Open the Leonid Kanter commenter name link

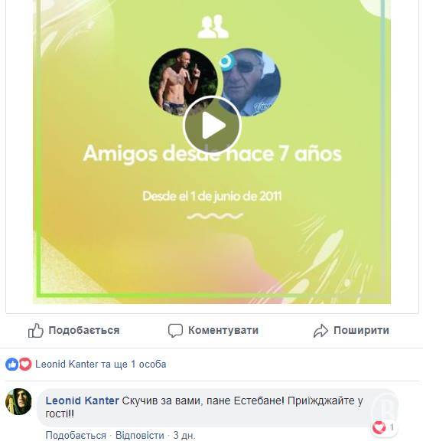click(x=82, y=401)
